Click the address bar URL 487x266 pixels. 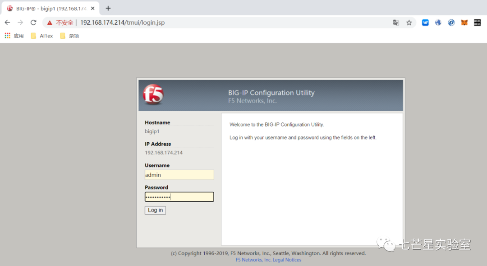122,23
